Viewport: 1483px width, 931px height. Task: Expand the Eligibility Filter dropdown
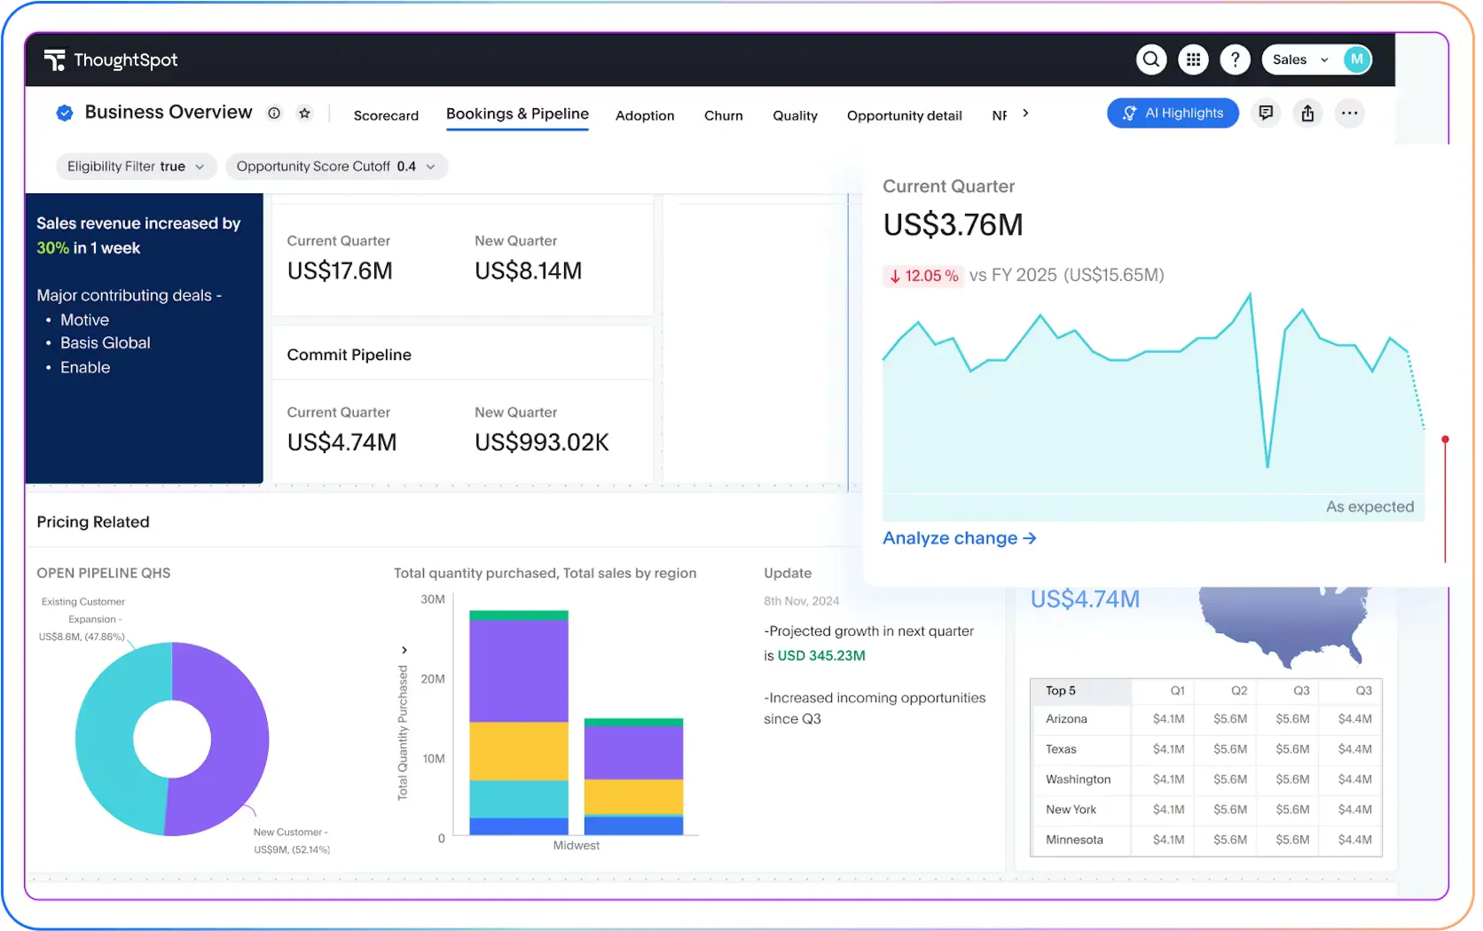(x=136, y=167)
